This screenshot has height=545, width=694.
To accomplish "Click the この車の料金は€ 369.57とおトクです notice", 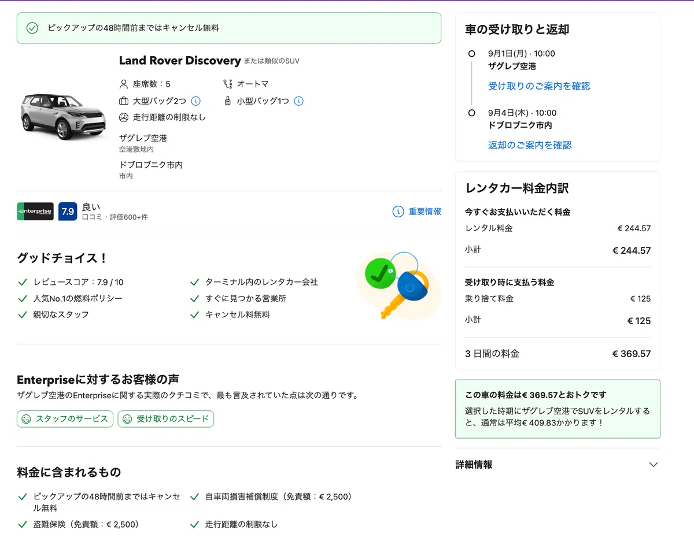I will click(x=558, y=409).
